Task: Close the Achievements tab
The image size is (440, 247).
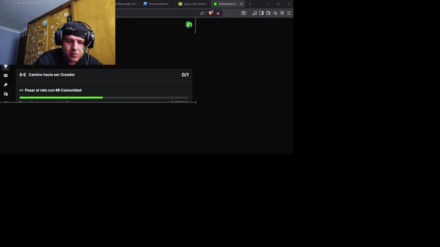Action: point(241,4)
